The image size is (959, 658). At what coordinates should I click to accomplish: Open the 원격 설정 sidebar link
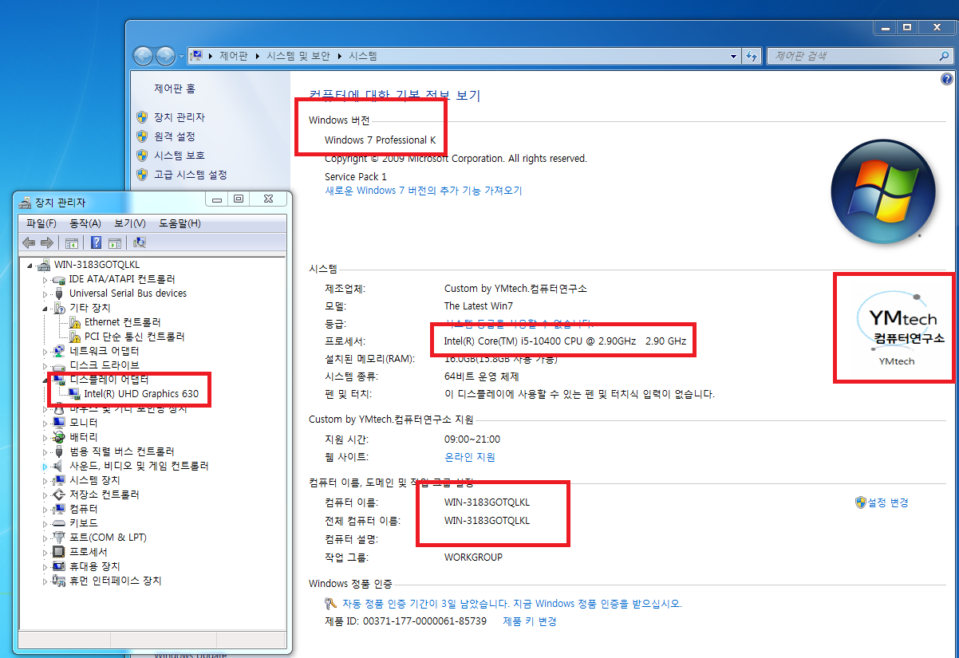[x=175, y=136]
